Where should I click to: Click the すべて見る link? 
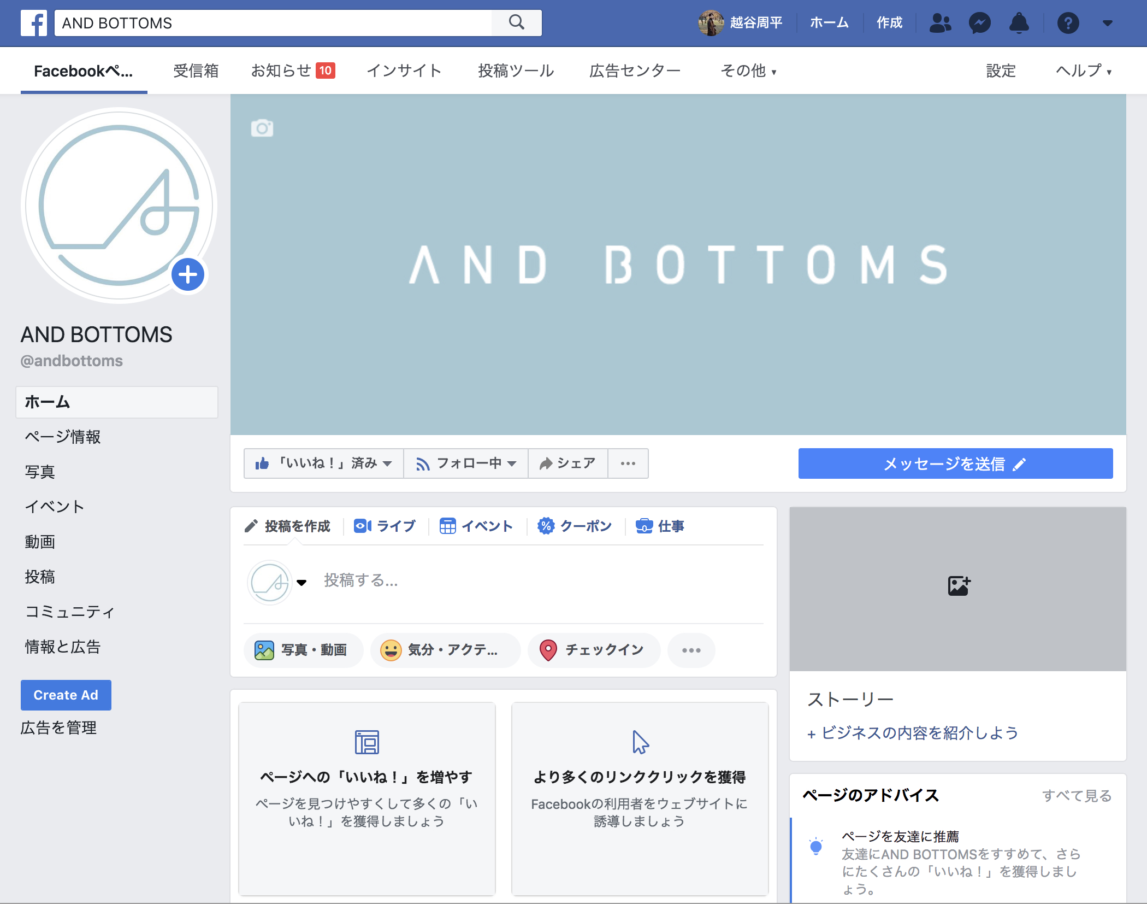coord(1077,796)
